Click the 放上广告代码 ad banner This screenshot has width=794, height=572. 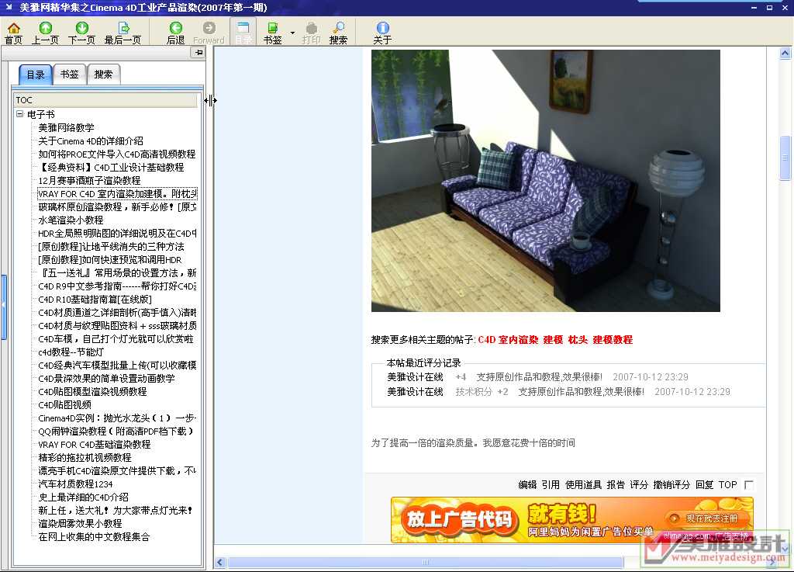pyautogui.click(x=572, y=520)
